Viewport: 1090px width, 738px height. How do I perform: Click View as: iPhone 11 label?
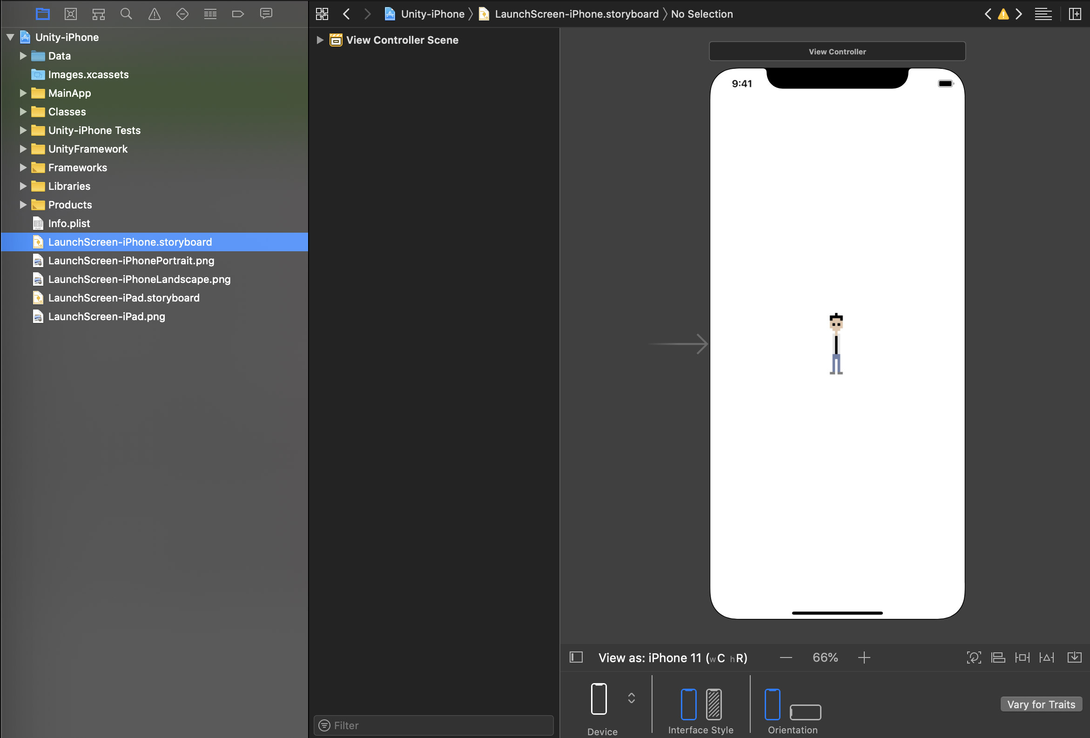[672, 657]
